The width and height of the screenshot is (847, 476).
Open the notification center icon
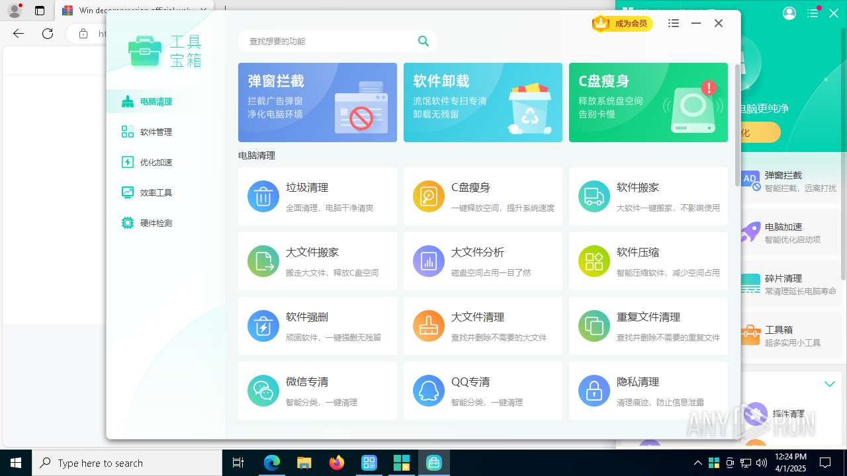tap(825, 463)
